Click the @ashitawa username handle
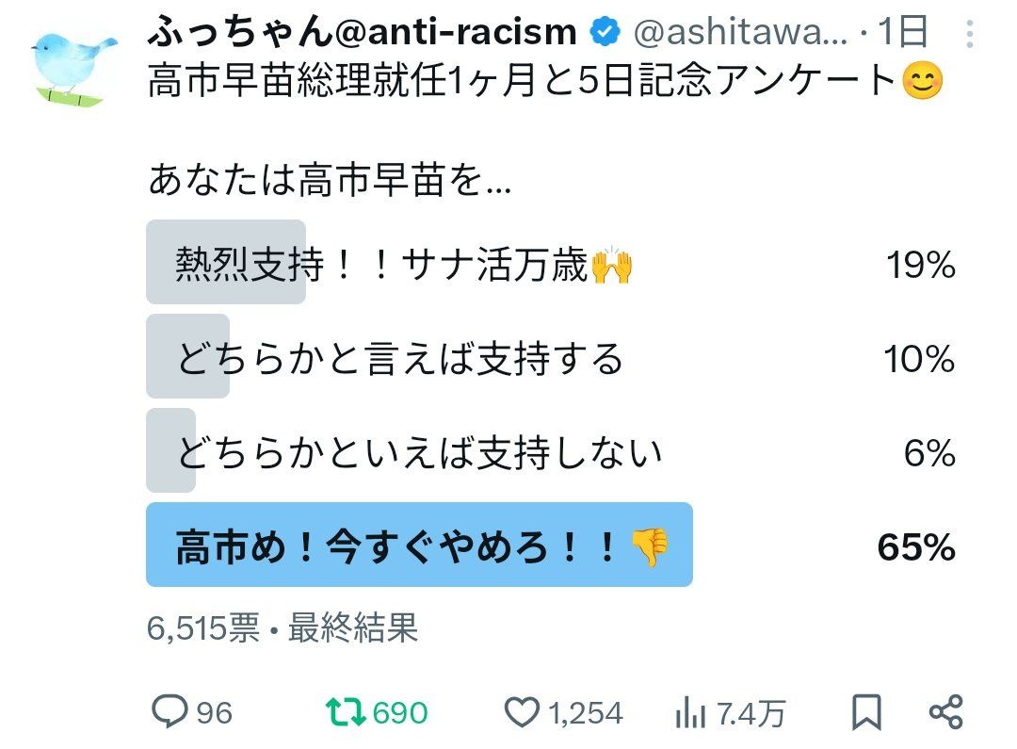The height and width of the screenshot is (749, 1017). (739, 34)
